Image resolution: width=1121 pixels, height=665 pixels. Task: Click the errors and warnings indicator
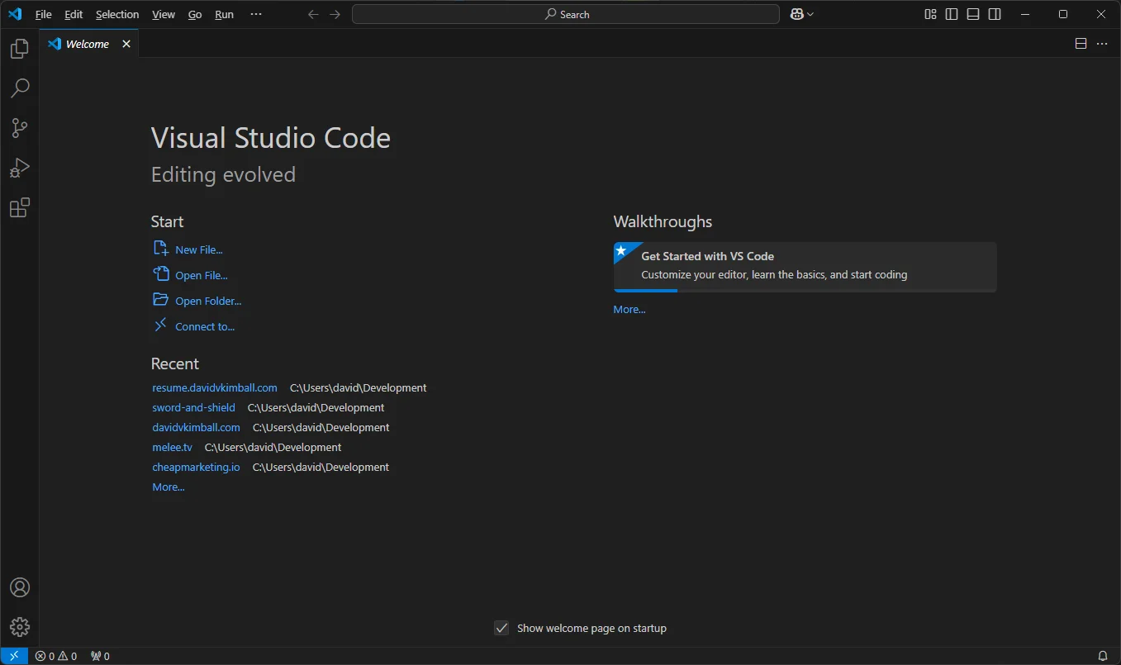[56, 655]
